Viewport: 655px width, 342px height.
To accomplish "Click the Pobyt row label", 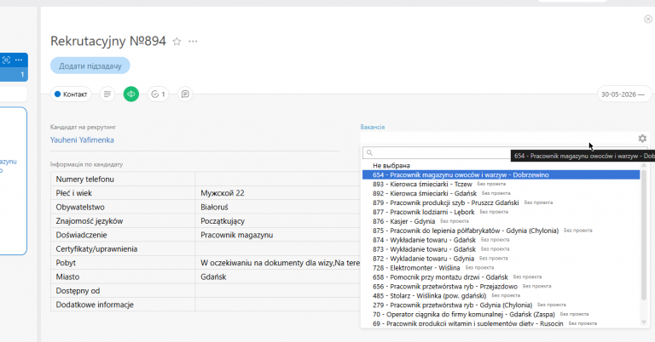I will point(66,263).
